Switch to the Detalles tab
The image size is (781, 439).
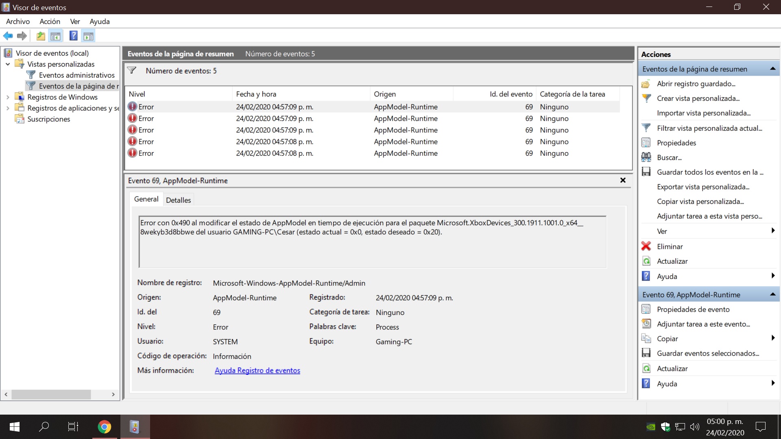(x=178, y=200)
